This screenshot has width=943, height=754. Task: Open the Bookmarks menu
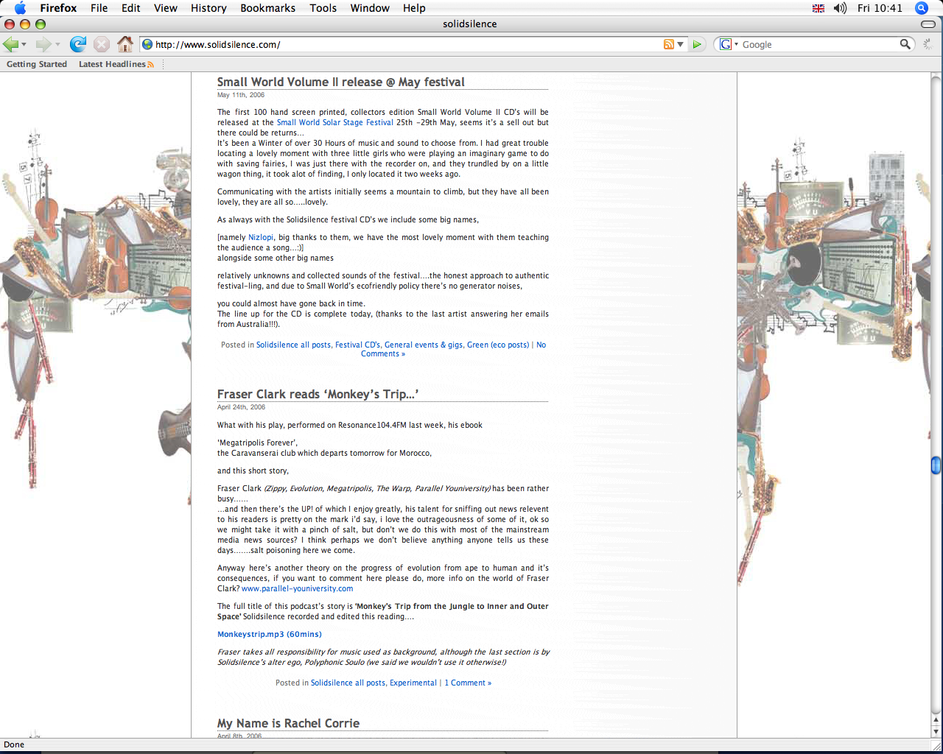(x=267, y=8)
